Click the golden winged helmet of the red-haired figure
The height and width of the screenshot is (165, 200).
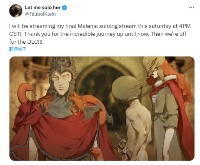(153, 64)
